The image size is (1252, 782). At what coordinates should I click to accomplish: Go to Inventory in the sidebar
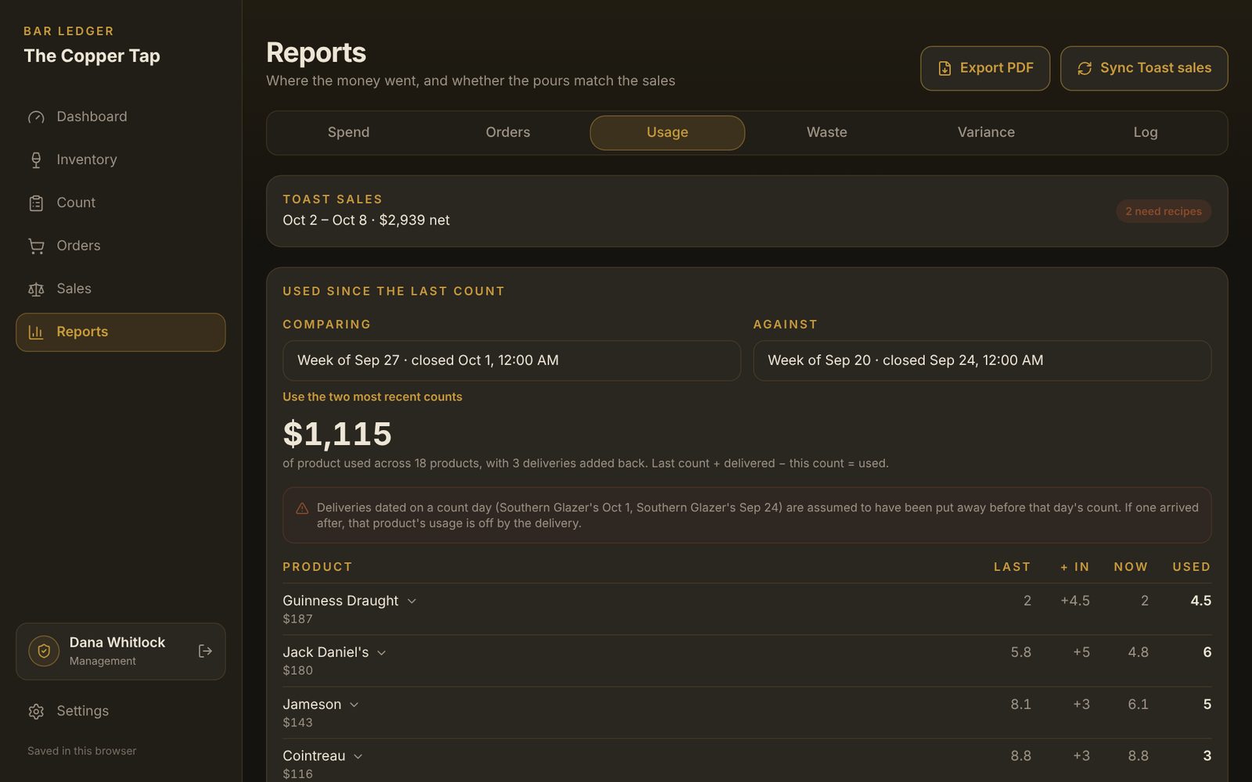pyautogui.click(x=121, y=160)
